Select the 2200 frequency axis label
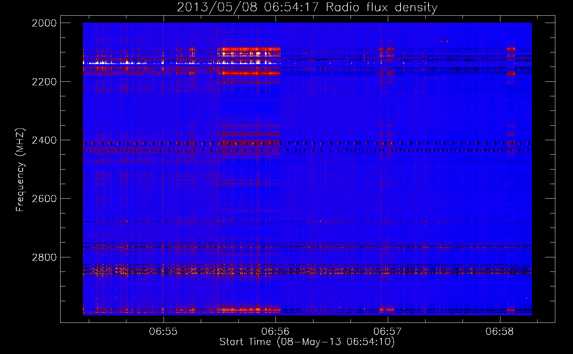573x354 pixels. (44, 82)
